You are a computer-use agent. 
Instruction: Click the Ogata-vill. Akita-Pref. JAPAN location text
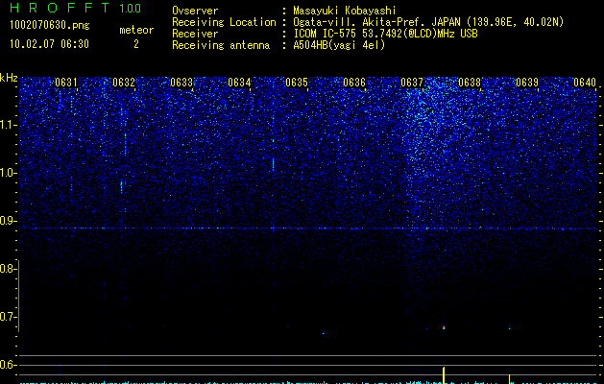[x=428, y=22]
